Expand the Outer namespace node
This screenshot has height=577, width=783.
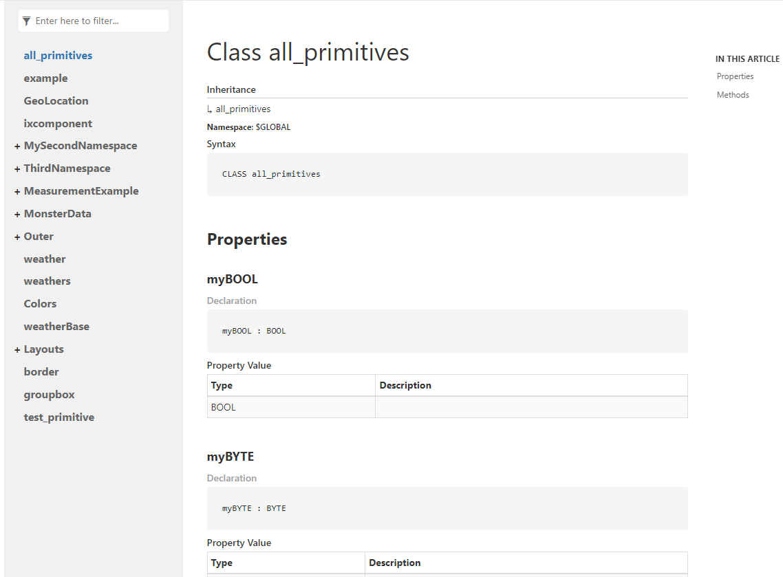click(17, 236)
